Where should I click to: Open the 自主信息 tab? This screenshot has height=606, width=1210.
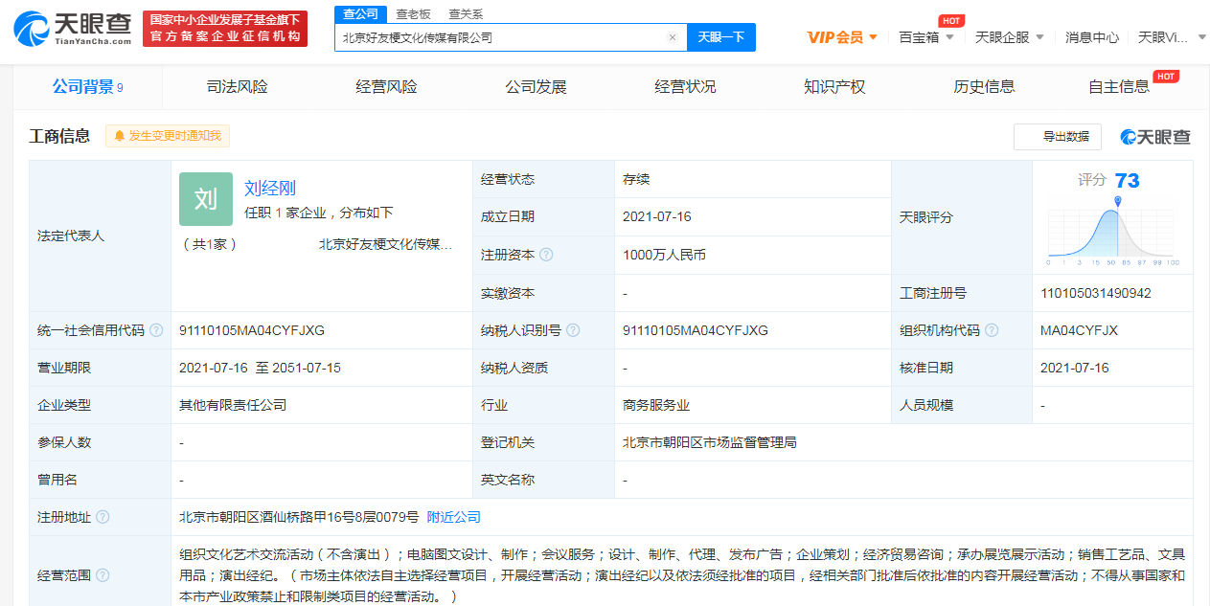[x=1119, y=87]
